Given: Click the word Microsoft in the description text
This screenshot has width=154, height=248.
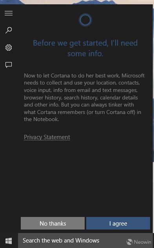Looking at the screenshot, I should pyautogui.click(x=133, y=75).
